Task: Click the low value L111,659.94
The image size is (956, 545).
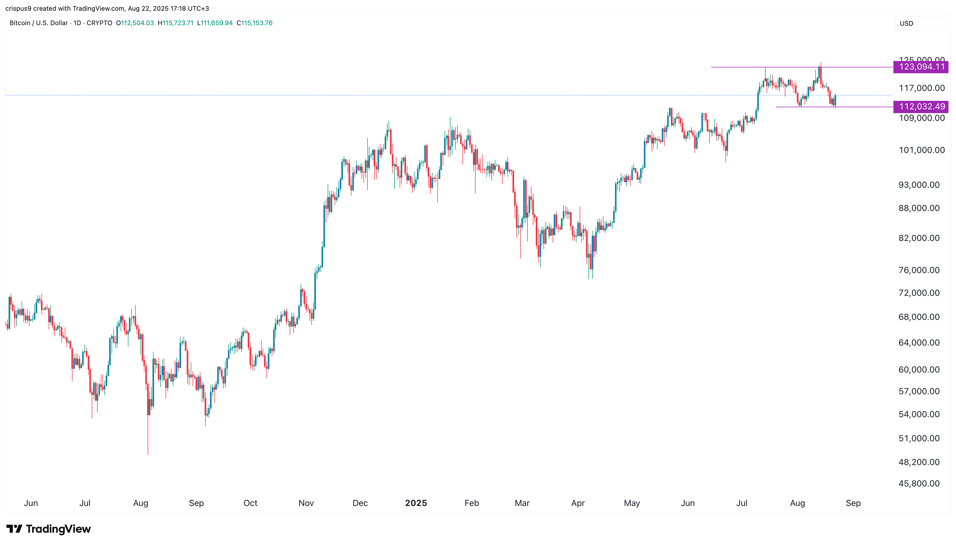Action: click(x=215, y=23)
